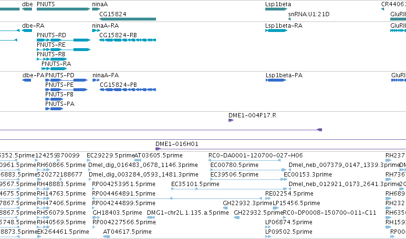Select protein Lsp1beta-PA
This screenshot has width=406, height=239.
tap(276, 80)
